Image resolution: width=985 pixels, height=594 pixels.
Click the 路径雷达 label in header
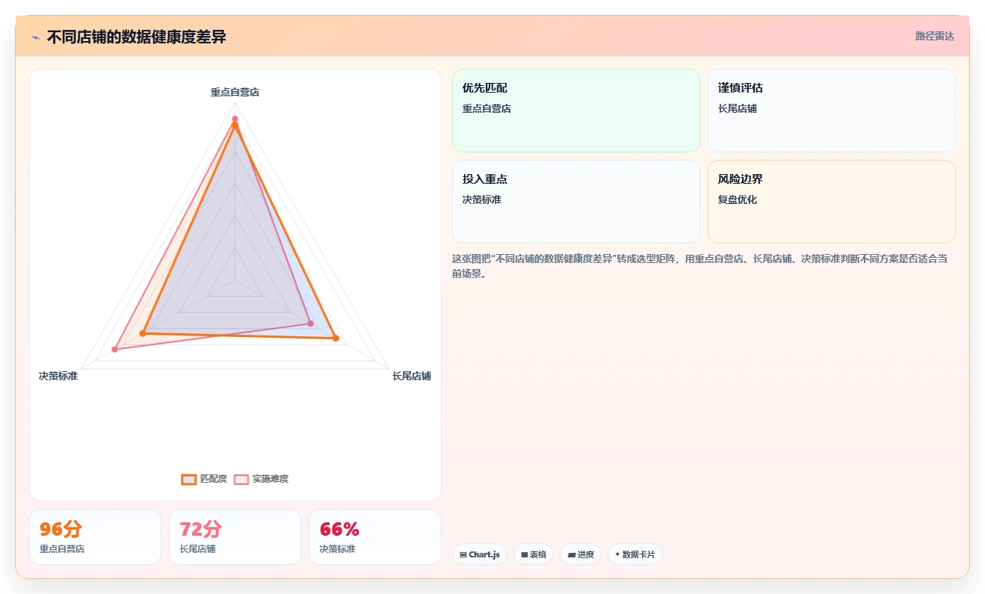point(935,36)
